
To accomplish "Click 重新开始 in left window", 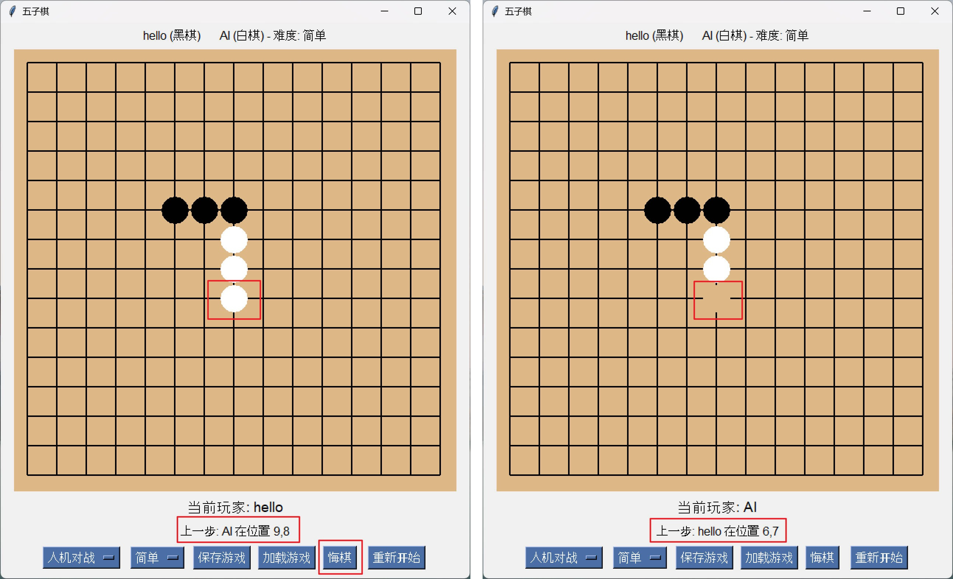I will click(396, 557).
